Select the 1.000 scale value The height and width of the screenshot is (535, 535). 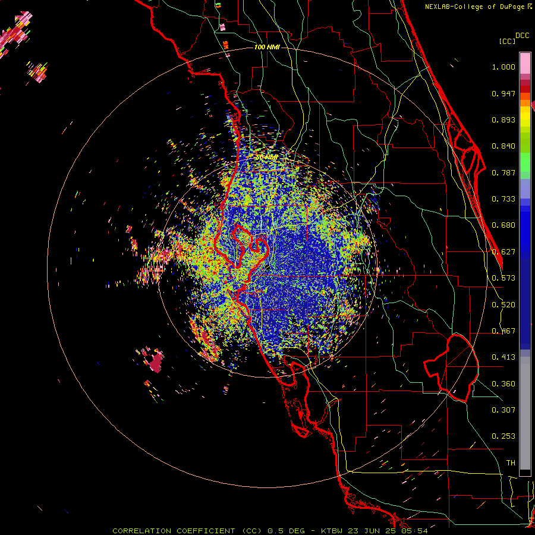click(503, 67)
